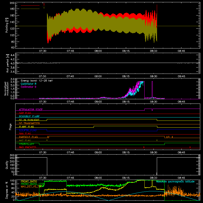Click the 'Absolute geomagnetic latitude' label
Image resolution: width=203 pixels, height=203 pixels.
(x=175, y=182)
